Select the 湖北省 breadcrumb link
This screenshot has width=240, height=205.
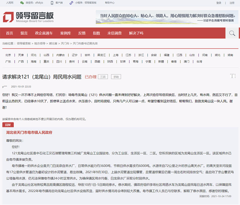pyautogui.click(x=53, y=43)
